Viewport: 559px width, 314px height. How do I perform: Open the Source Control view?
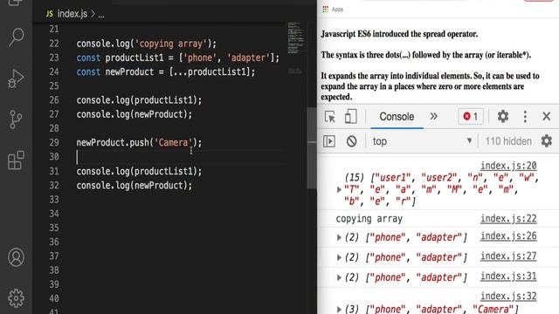pos(16,119)
